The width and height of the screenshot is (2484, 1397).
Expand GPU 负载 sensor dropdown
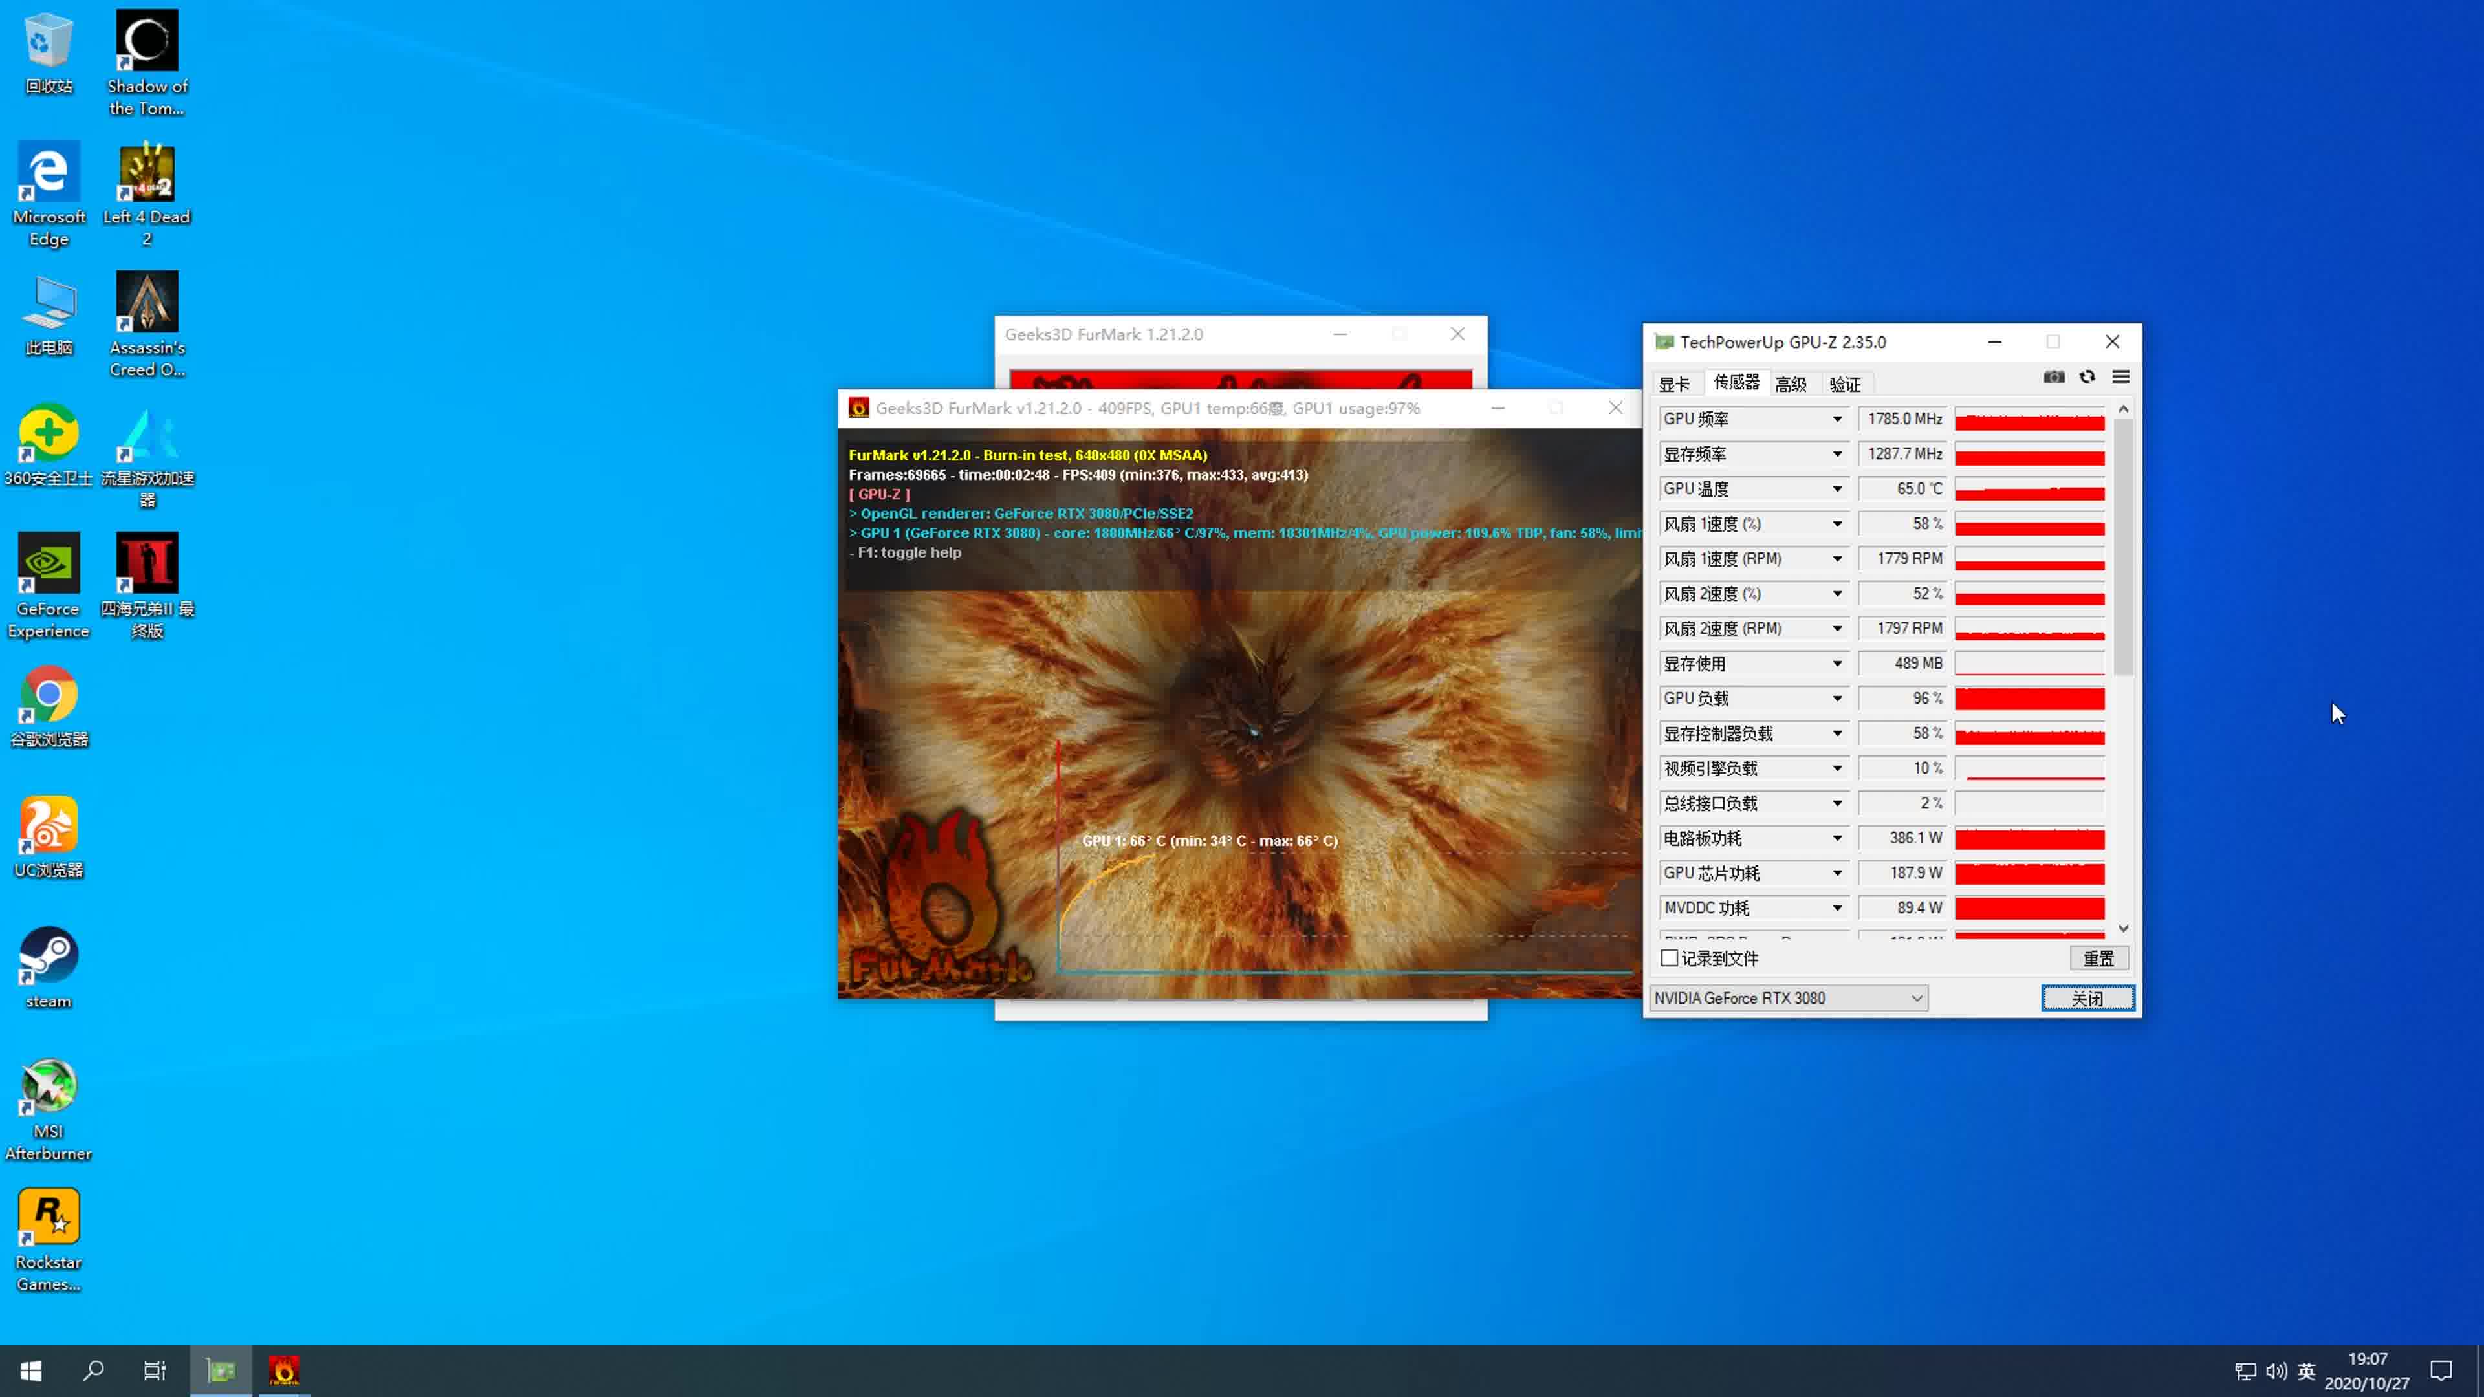[1837, 698]
